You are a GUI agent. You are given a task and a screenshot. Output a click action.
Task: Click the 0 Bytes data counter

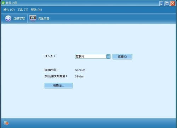(x=79, y=77)
